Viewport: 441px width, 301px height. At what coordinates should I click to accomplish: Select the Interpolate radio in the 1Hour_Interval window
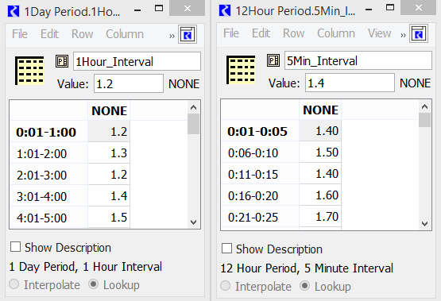[14, 284]
